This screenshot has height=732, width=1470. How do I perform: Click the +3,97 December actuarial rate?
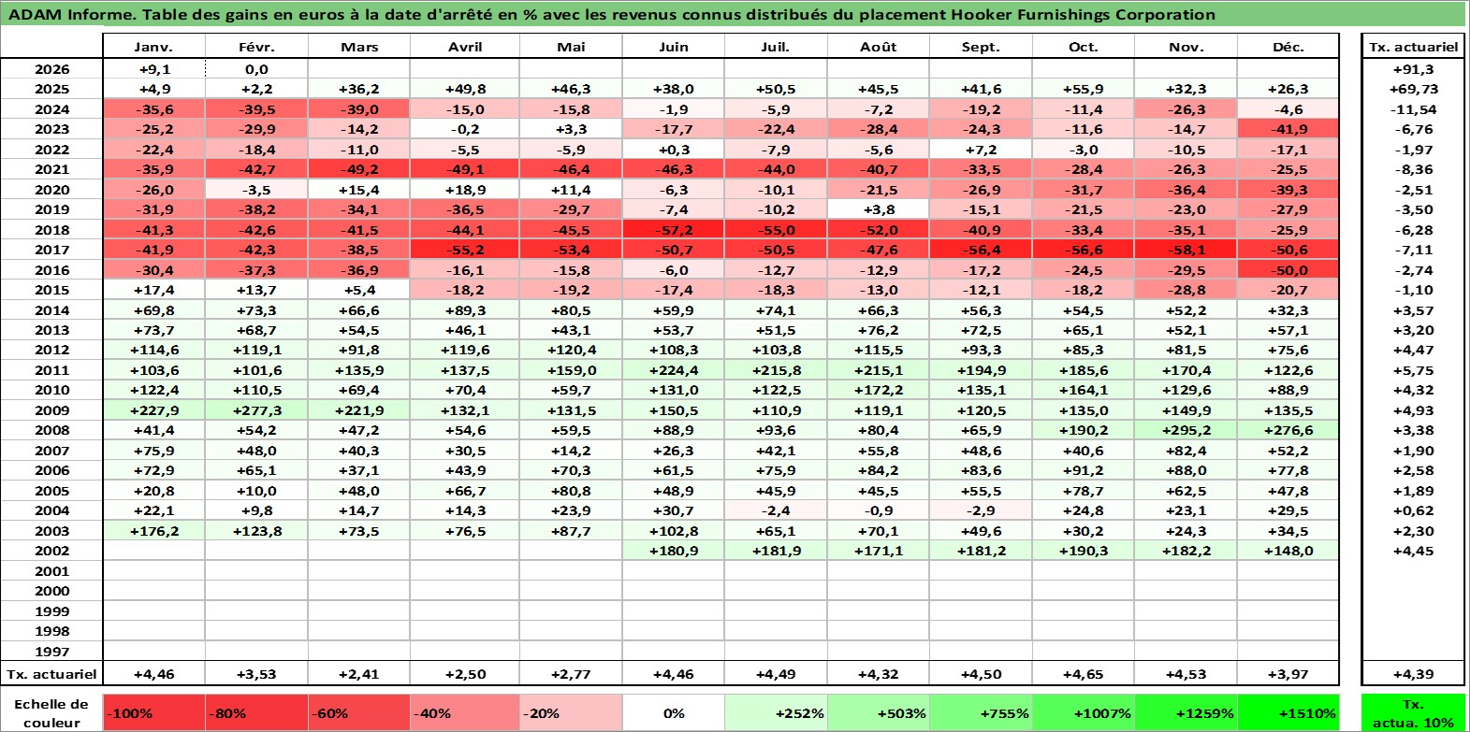point(1288,674)
